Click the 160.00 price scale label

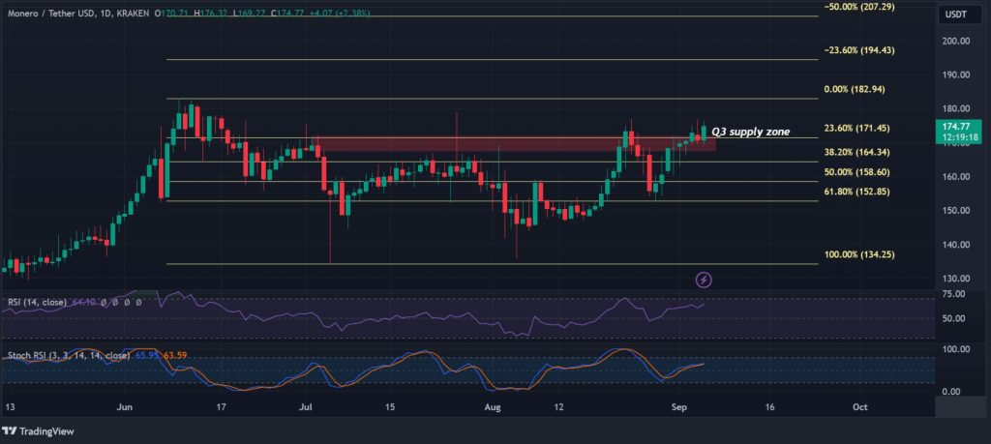[x=955, y=176]
